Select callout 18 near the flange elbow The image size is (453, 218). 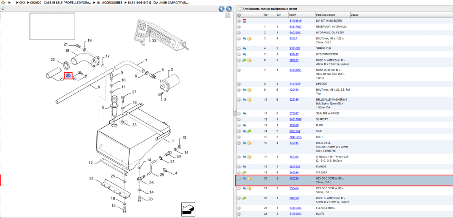click(67, 51)
